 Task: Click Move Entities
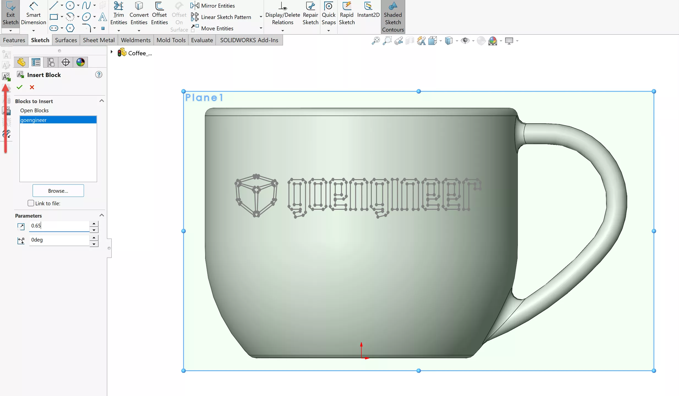(x=212, y=28)
